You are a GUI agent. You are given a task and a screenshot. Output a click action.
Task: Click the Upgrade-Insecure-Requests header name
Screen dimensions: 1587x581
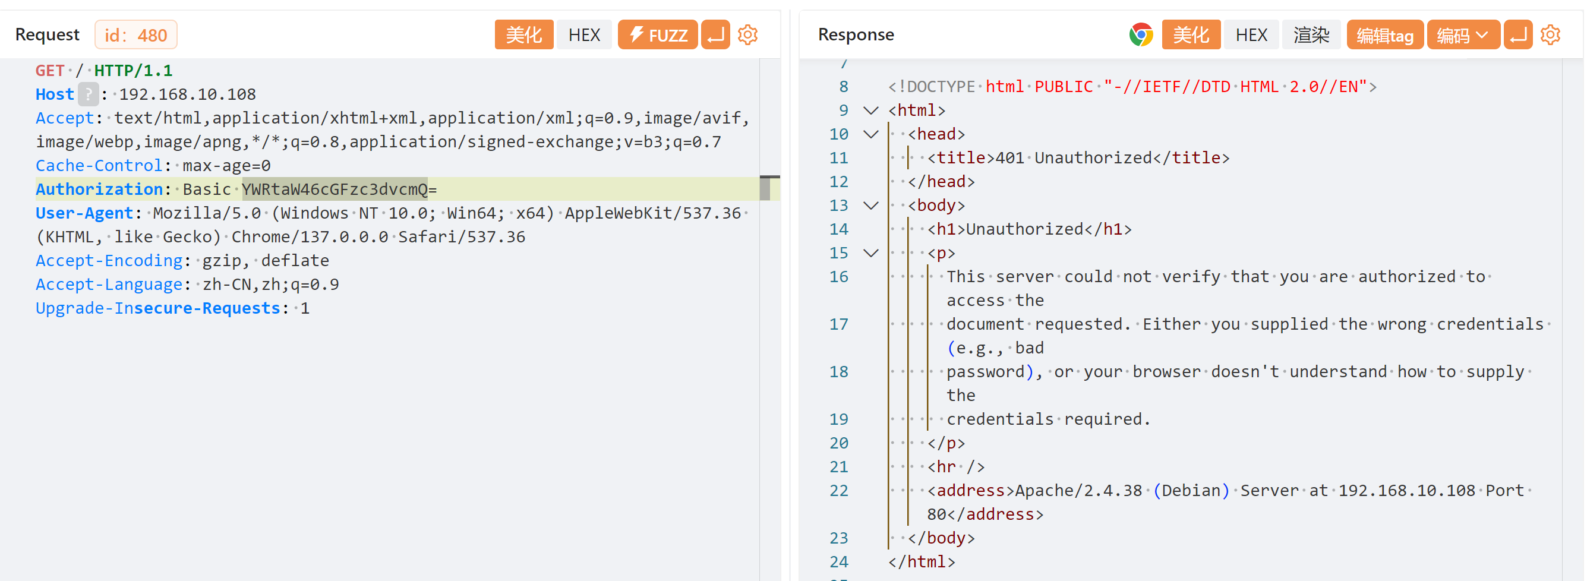coord(157,308)
